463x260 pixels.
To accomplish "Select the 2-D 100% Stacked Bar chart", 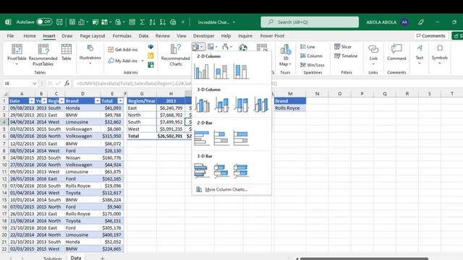I will click(x=241, y=138).
